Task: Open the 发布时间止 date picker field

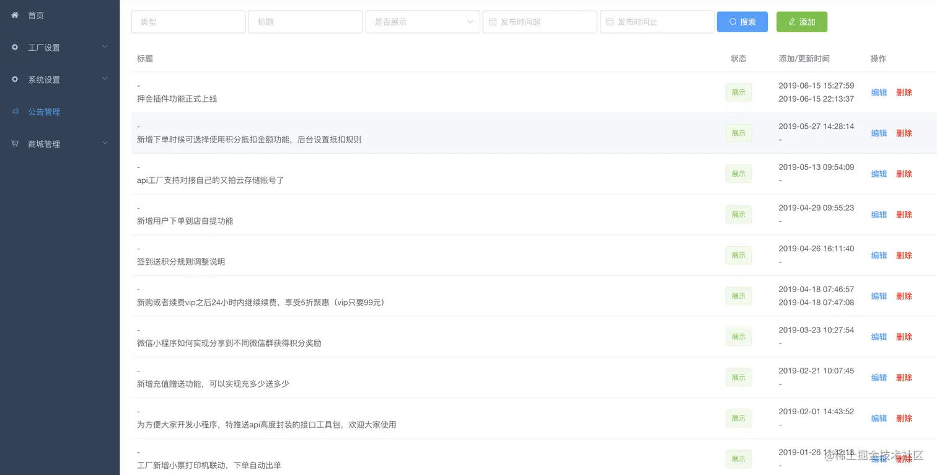Action: 657,22
